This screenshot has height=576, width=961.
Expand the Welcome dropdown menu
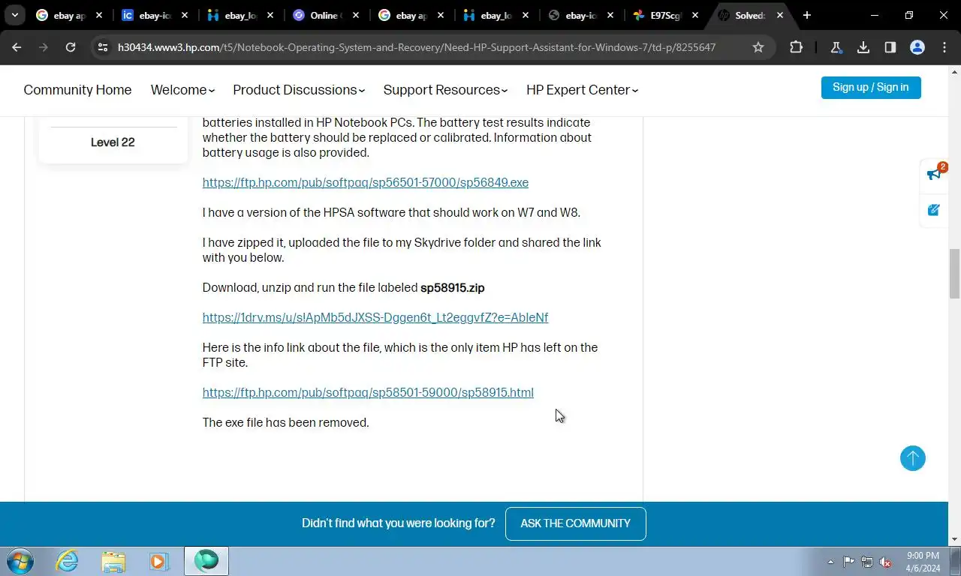click(182, 90)
